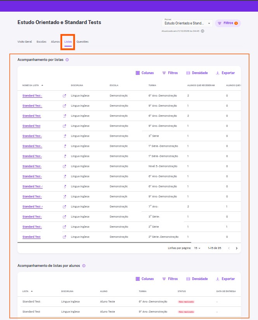Change Densidade in the alunos table toolbar
The width and height of the screenshot is (258, 320).
[x=197, y=279]
